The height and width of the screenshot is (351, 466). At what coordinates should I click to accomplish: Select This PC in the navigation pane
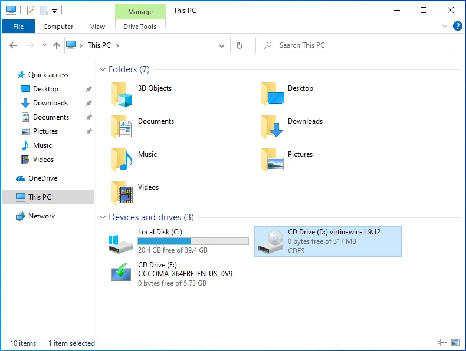coord(48,197)
